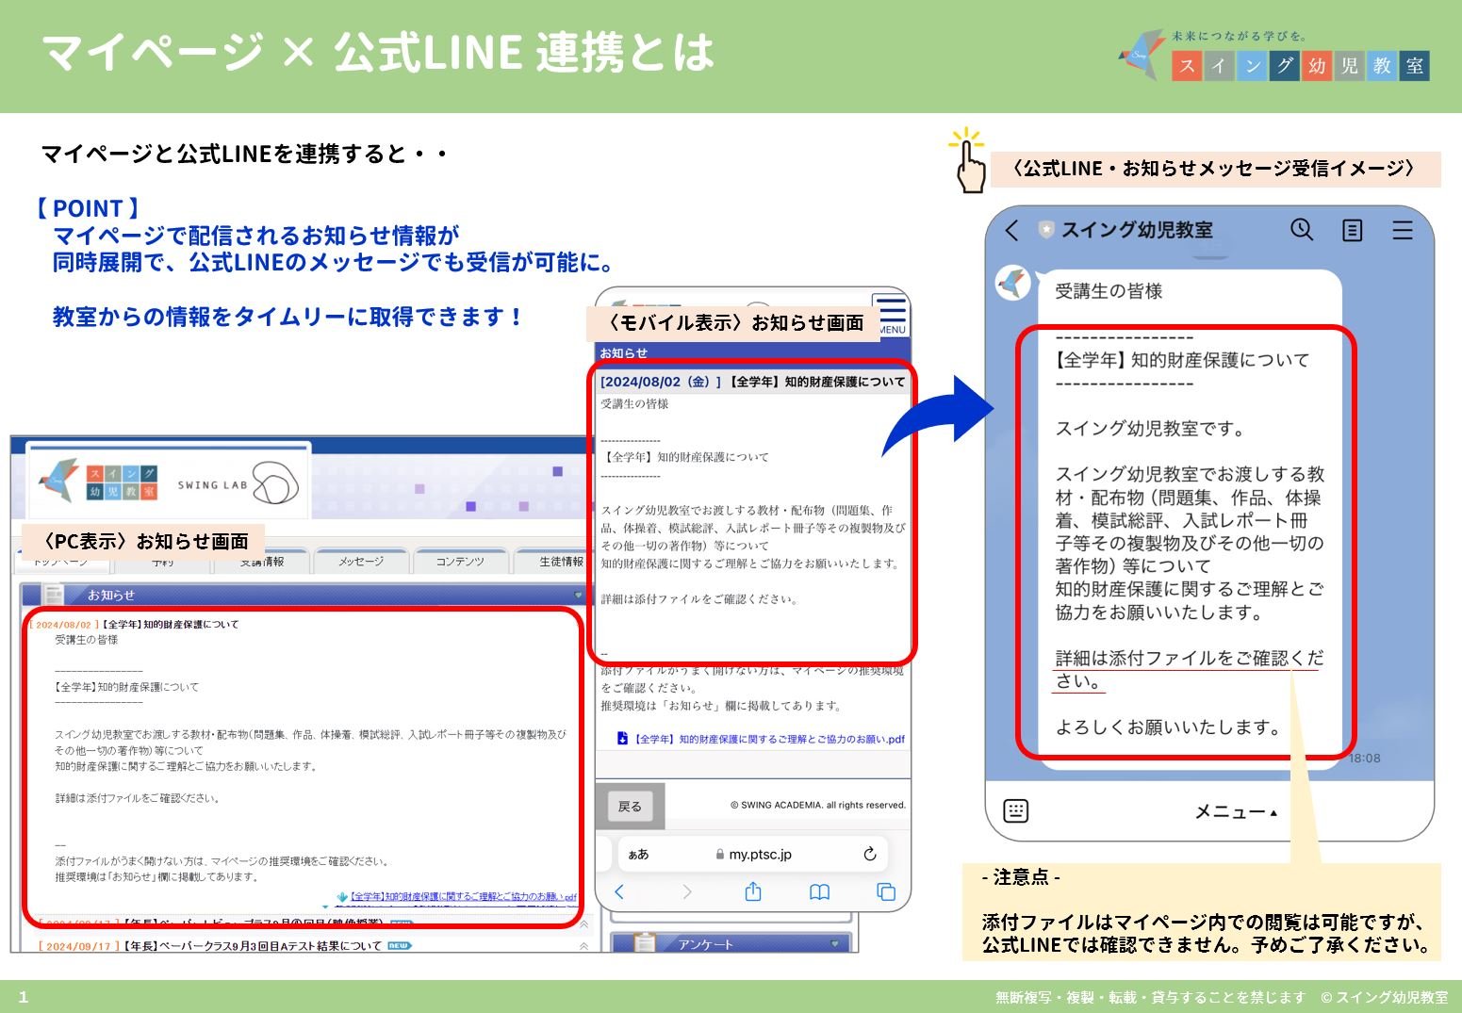Click the pointing hand icon by LINE caption
The width and height of the screenshot is (1462, 1013).
coord(968,161)
